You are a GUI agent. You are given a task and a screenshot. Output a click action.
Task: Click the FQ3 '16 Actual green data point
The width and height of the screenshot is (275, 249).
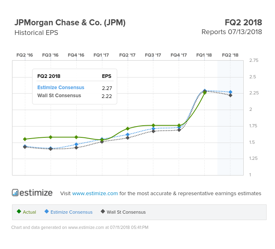pyautogui.click(x=51, y=137)
